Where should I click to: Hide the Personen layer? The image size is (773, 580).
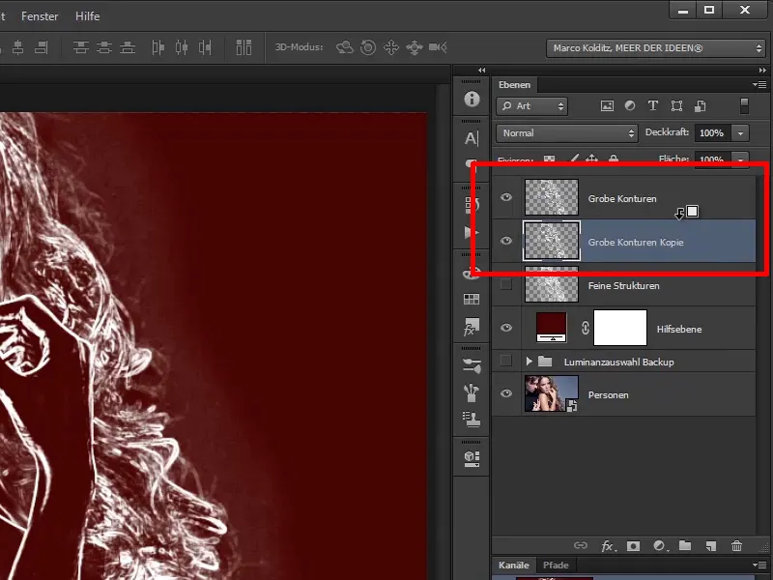pos(506,393)
